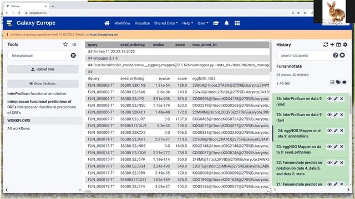Clear the interproscan tool search

(x=73, y=55)
